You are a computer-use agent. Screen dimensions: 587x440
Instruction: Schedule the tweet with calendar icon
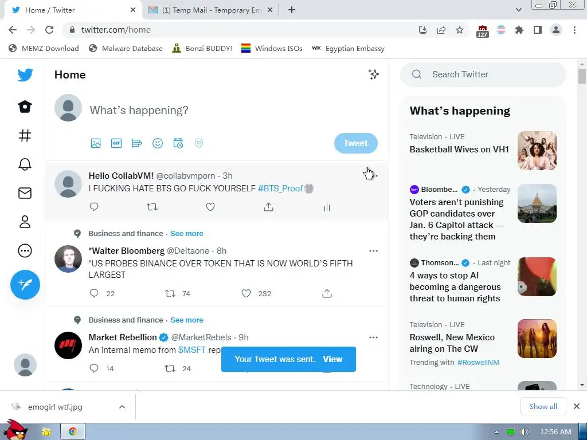(178, 143)
